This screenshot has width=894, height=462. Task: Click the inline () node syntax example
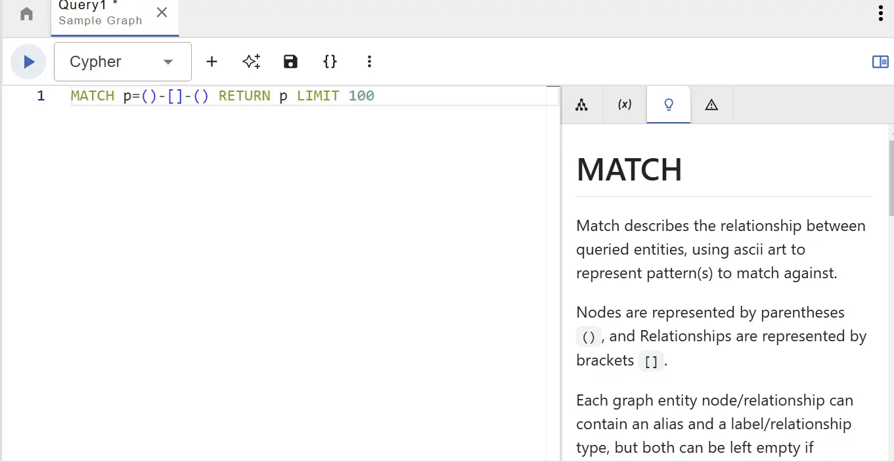588,336
